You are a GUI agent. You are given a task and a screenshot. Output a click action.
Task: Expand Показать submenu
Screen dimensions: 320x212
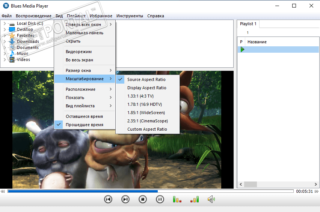pos(85,98)
